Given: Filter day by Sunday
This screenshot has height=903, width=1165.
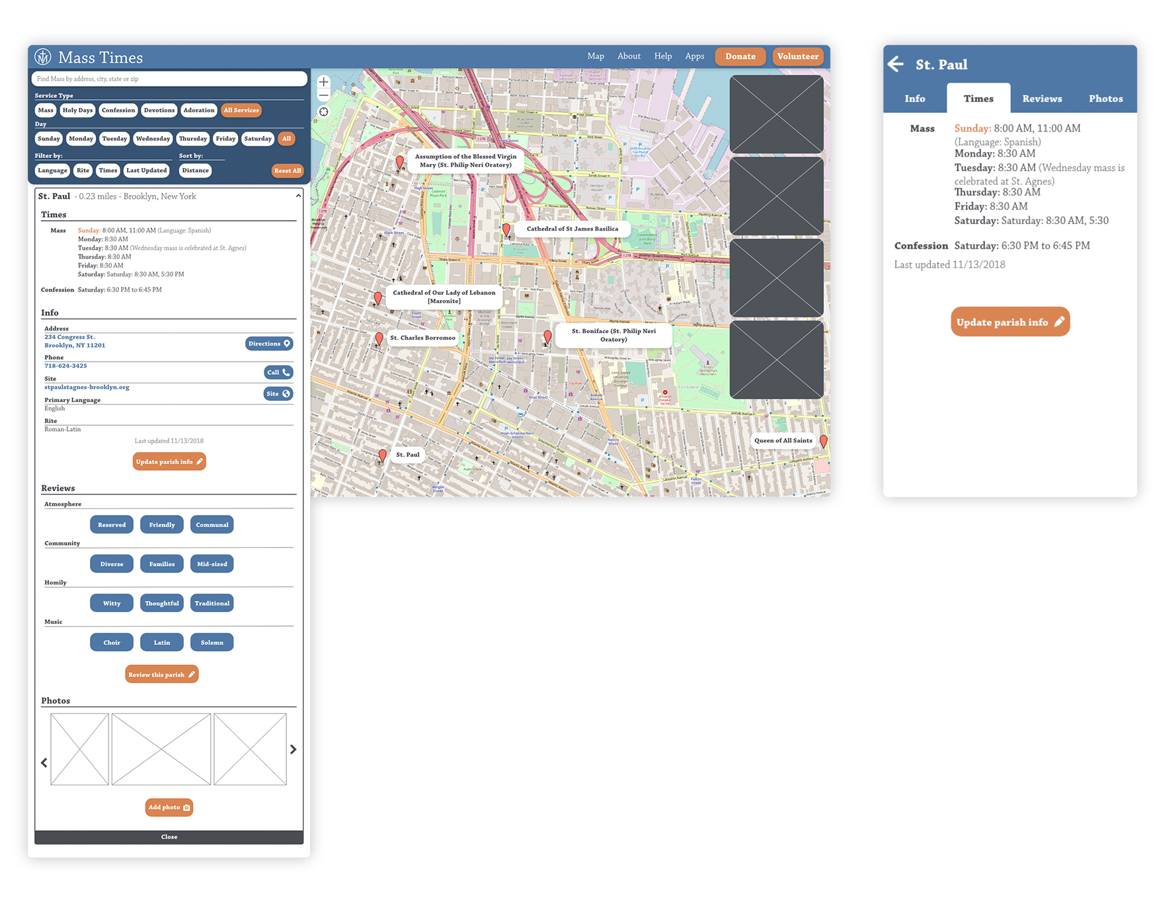Looking at the screenshot, I should point(49,139).
